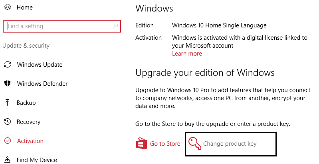Open the Windows Update settings page

(40, 65)
